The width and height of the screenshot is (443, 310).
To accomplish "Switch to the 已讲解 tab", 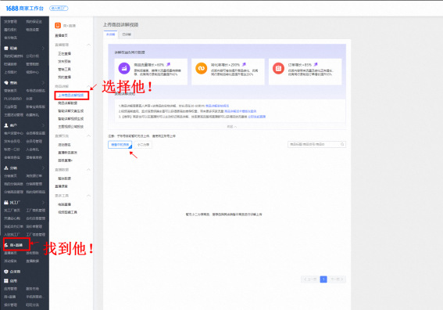I will [127, 34].
